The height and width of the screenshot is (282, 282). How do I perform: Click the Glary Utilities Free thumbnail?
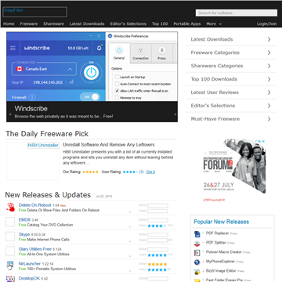(x=10, y=251)
